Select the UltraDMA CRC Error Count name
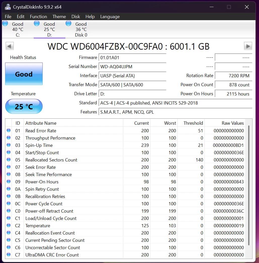The image size is (259, 263). 52,255
